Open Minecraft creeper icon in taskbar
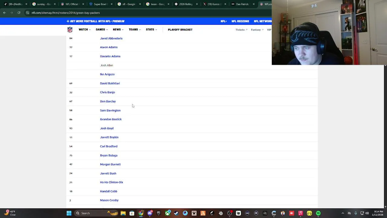 point(194,213)
